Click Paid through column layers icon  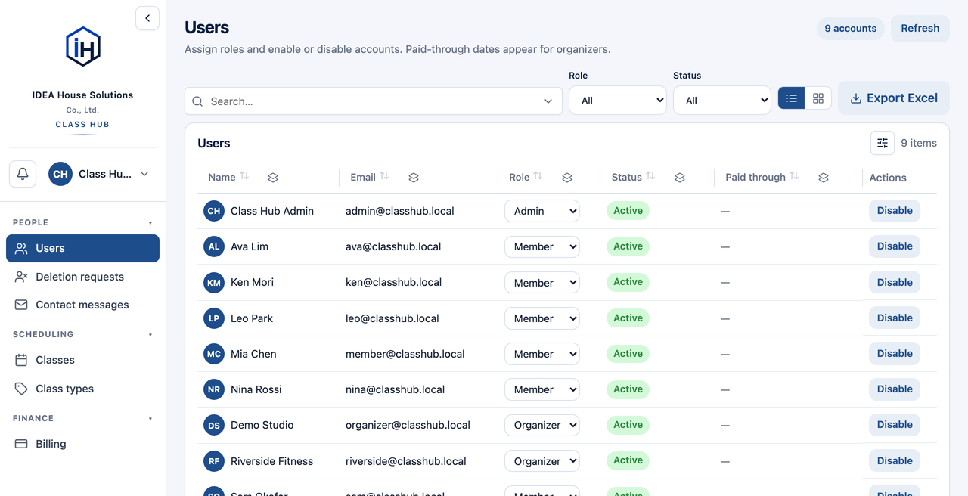pyautogui.click(x=824, y=178)
